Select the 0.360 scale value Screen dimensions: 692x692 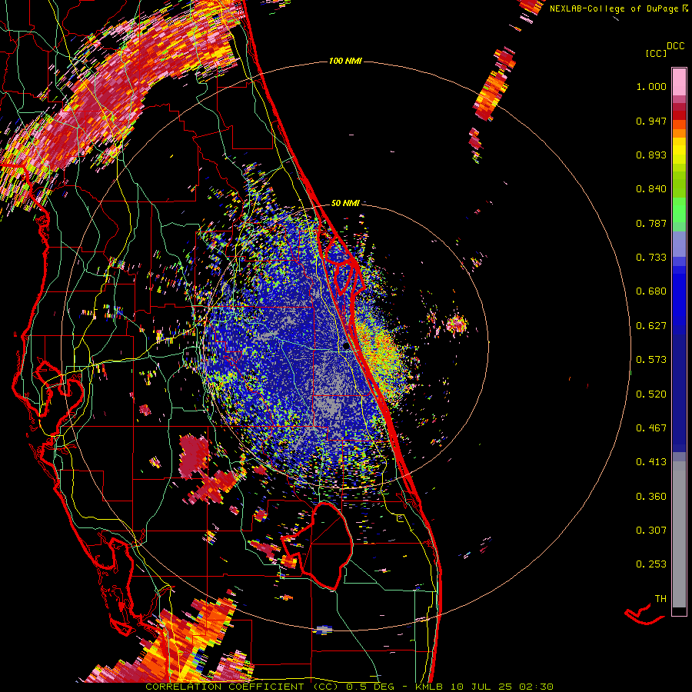pos(651,497)
